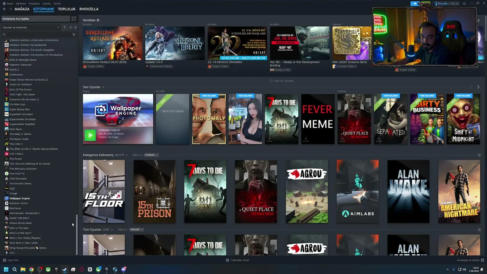Open the Yardım menu
Screen dimensions: 487x274
[57, 3]
